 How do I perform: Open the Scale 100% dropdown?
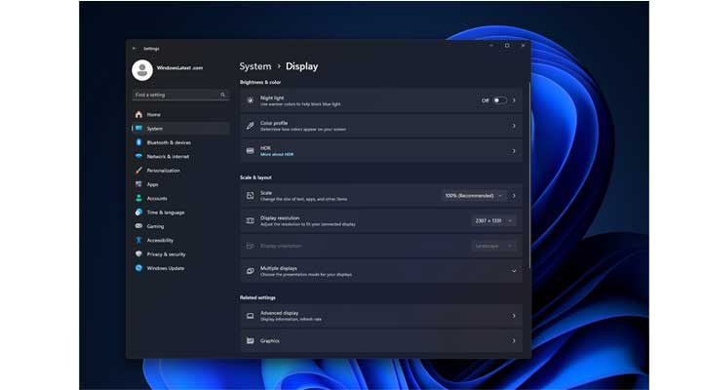tap(474, 196)
